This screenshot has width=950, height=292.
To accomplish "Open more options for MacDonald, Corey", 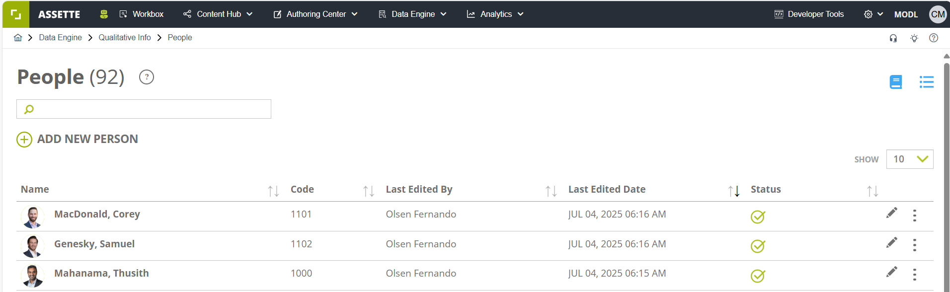I will 915,216.
